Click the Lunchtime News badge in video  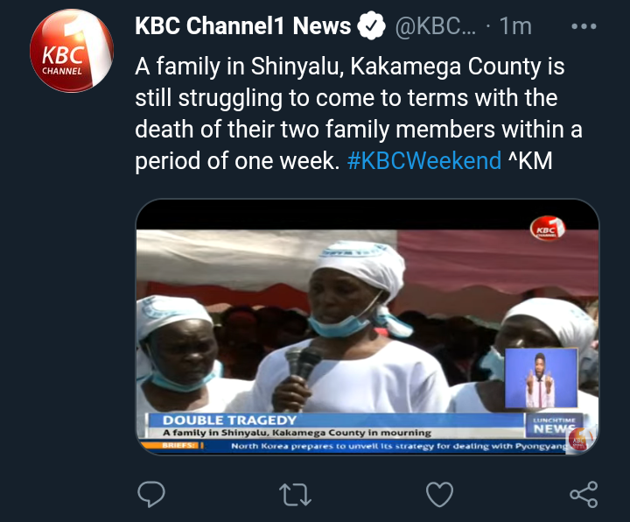[x=554, y=426]
